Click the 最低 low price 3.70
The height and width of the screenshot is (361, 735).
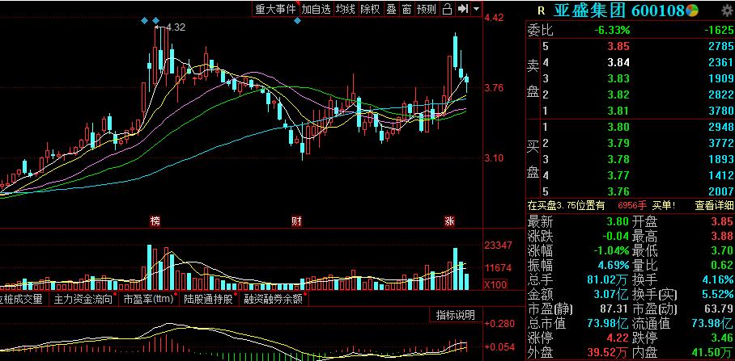pyautogui.click(x=723, y=250)
